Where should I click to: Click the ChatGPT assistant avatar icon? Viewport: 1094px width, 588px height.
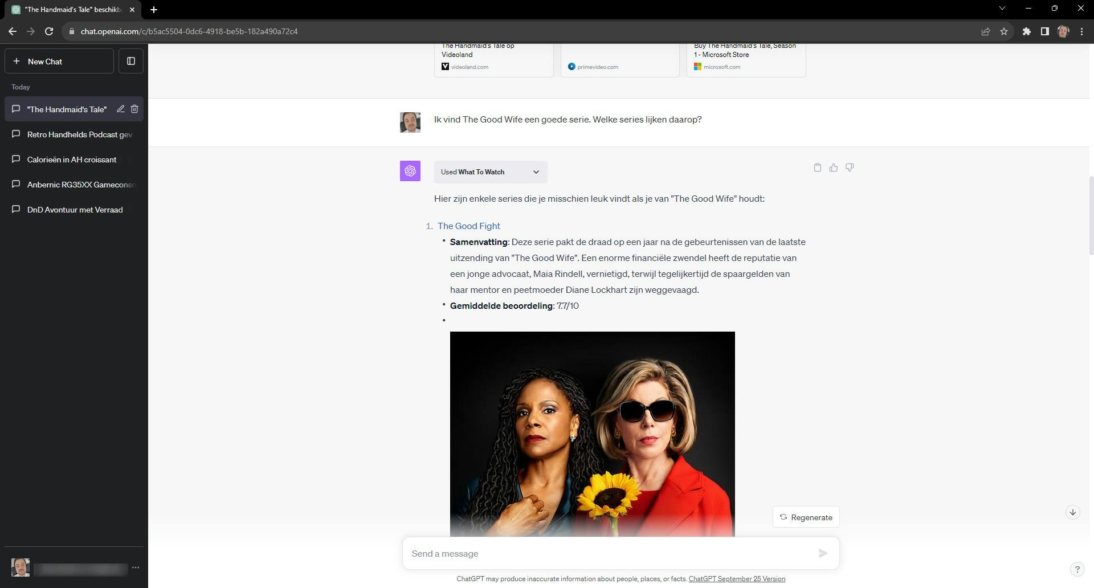click(410, 171)
